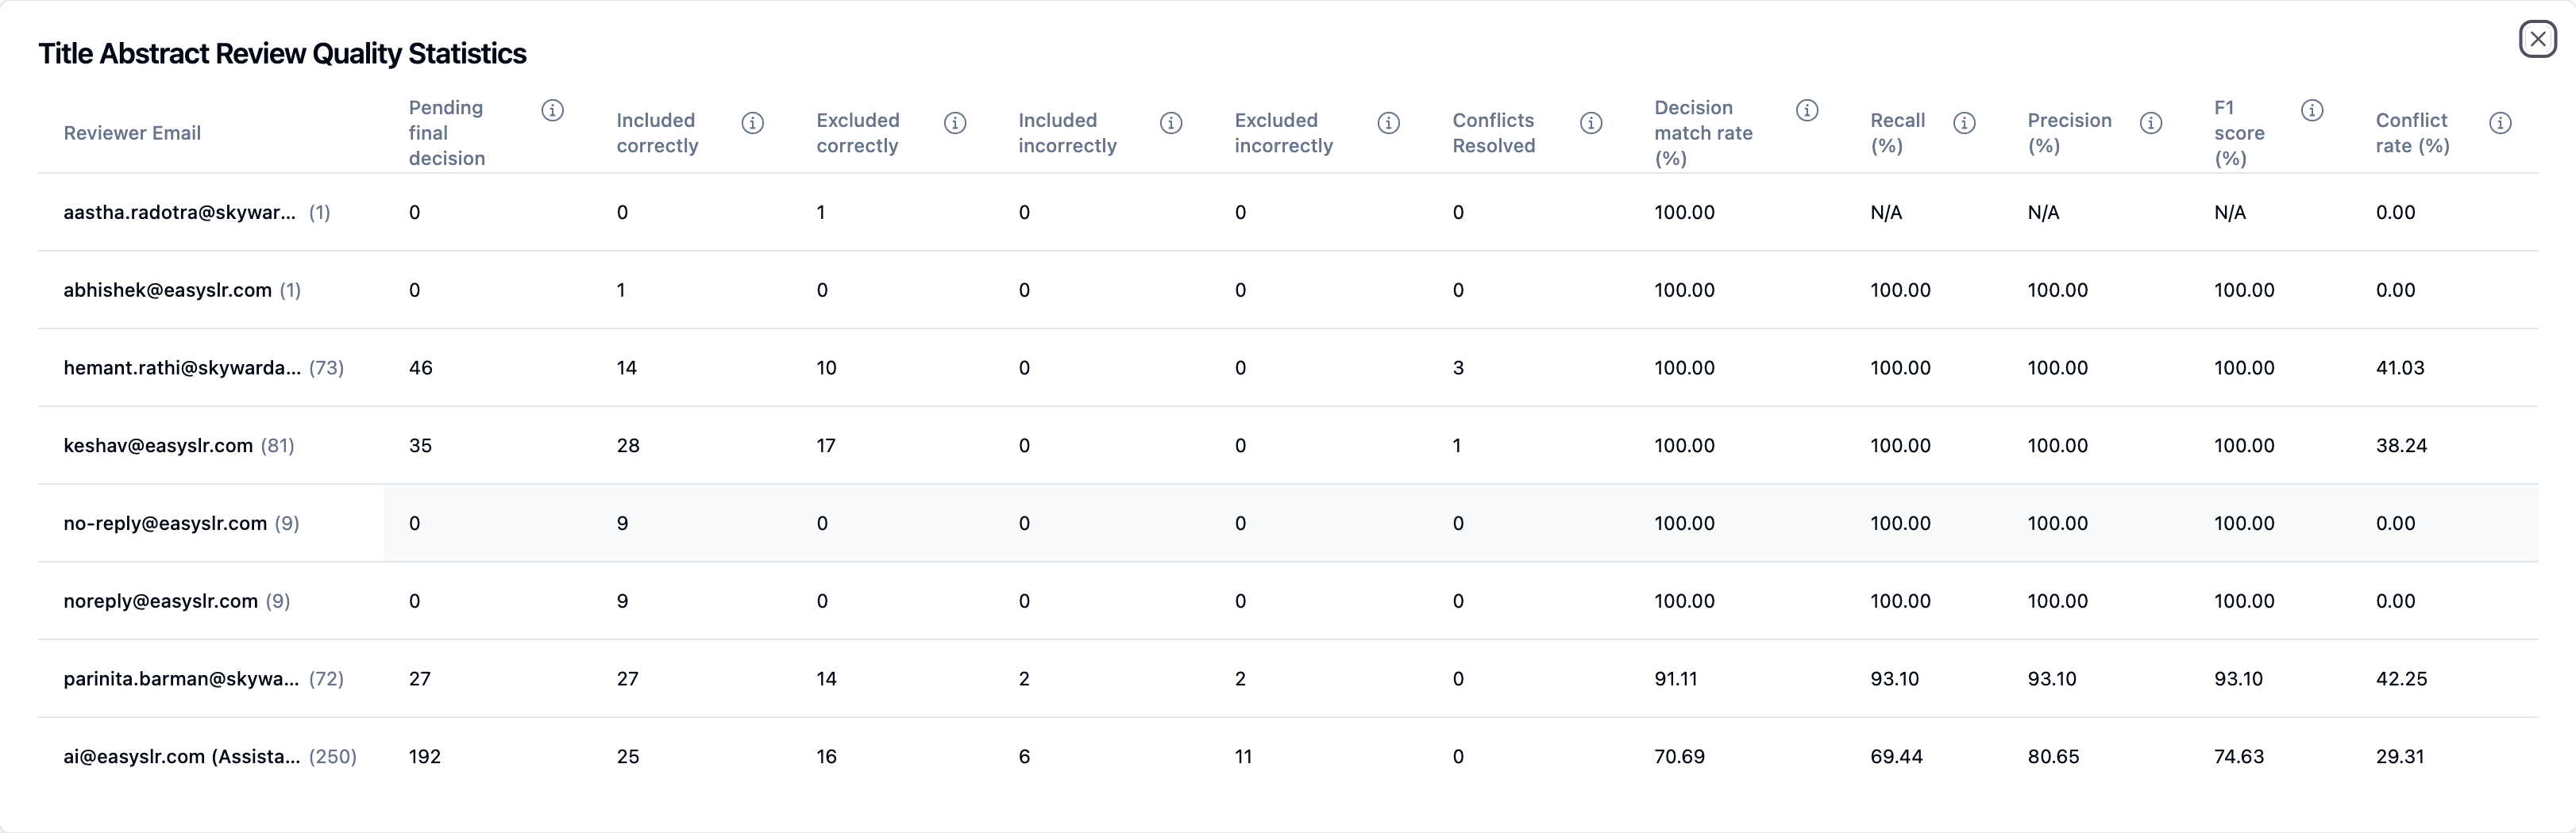Open info icon for Excluded incorrectly
This screenshot has width=2576, height=833.
[x=1388, y=123]
